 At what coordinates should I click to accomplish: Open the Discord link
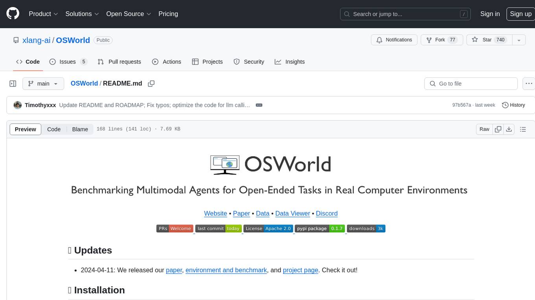(x=327, y=213)
